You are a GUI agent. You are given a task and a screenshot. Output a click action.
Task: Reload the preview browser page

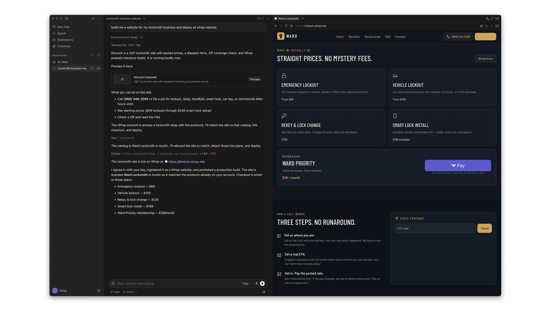coord(286,26)
